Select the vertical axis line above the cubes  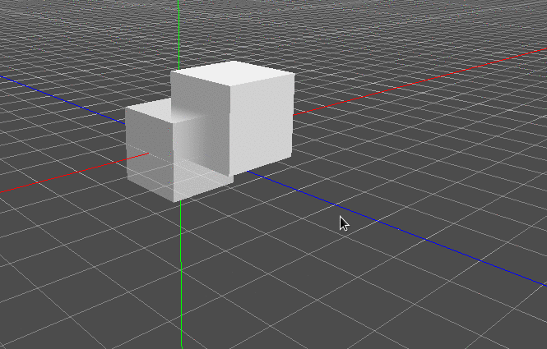(179, 33)
